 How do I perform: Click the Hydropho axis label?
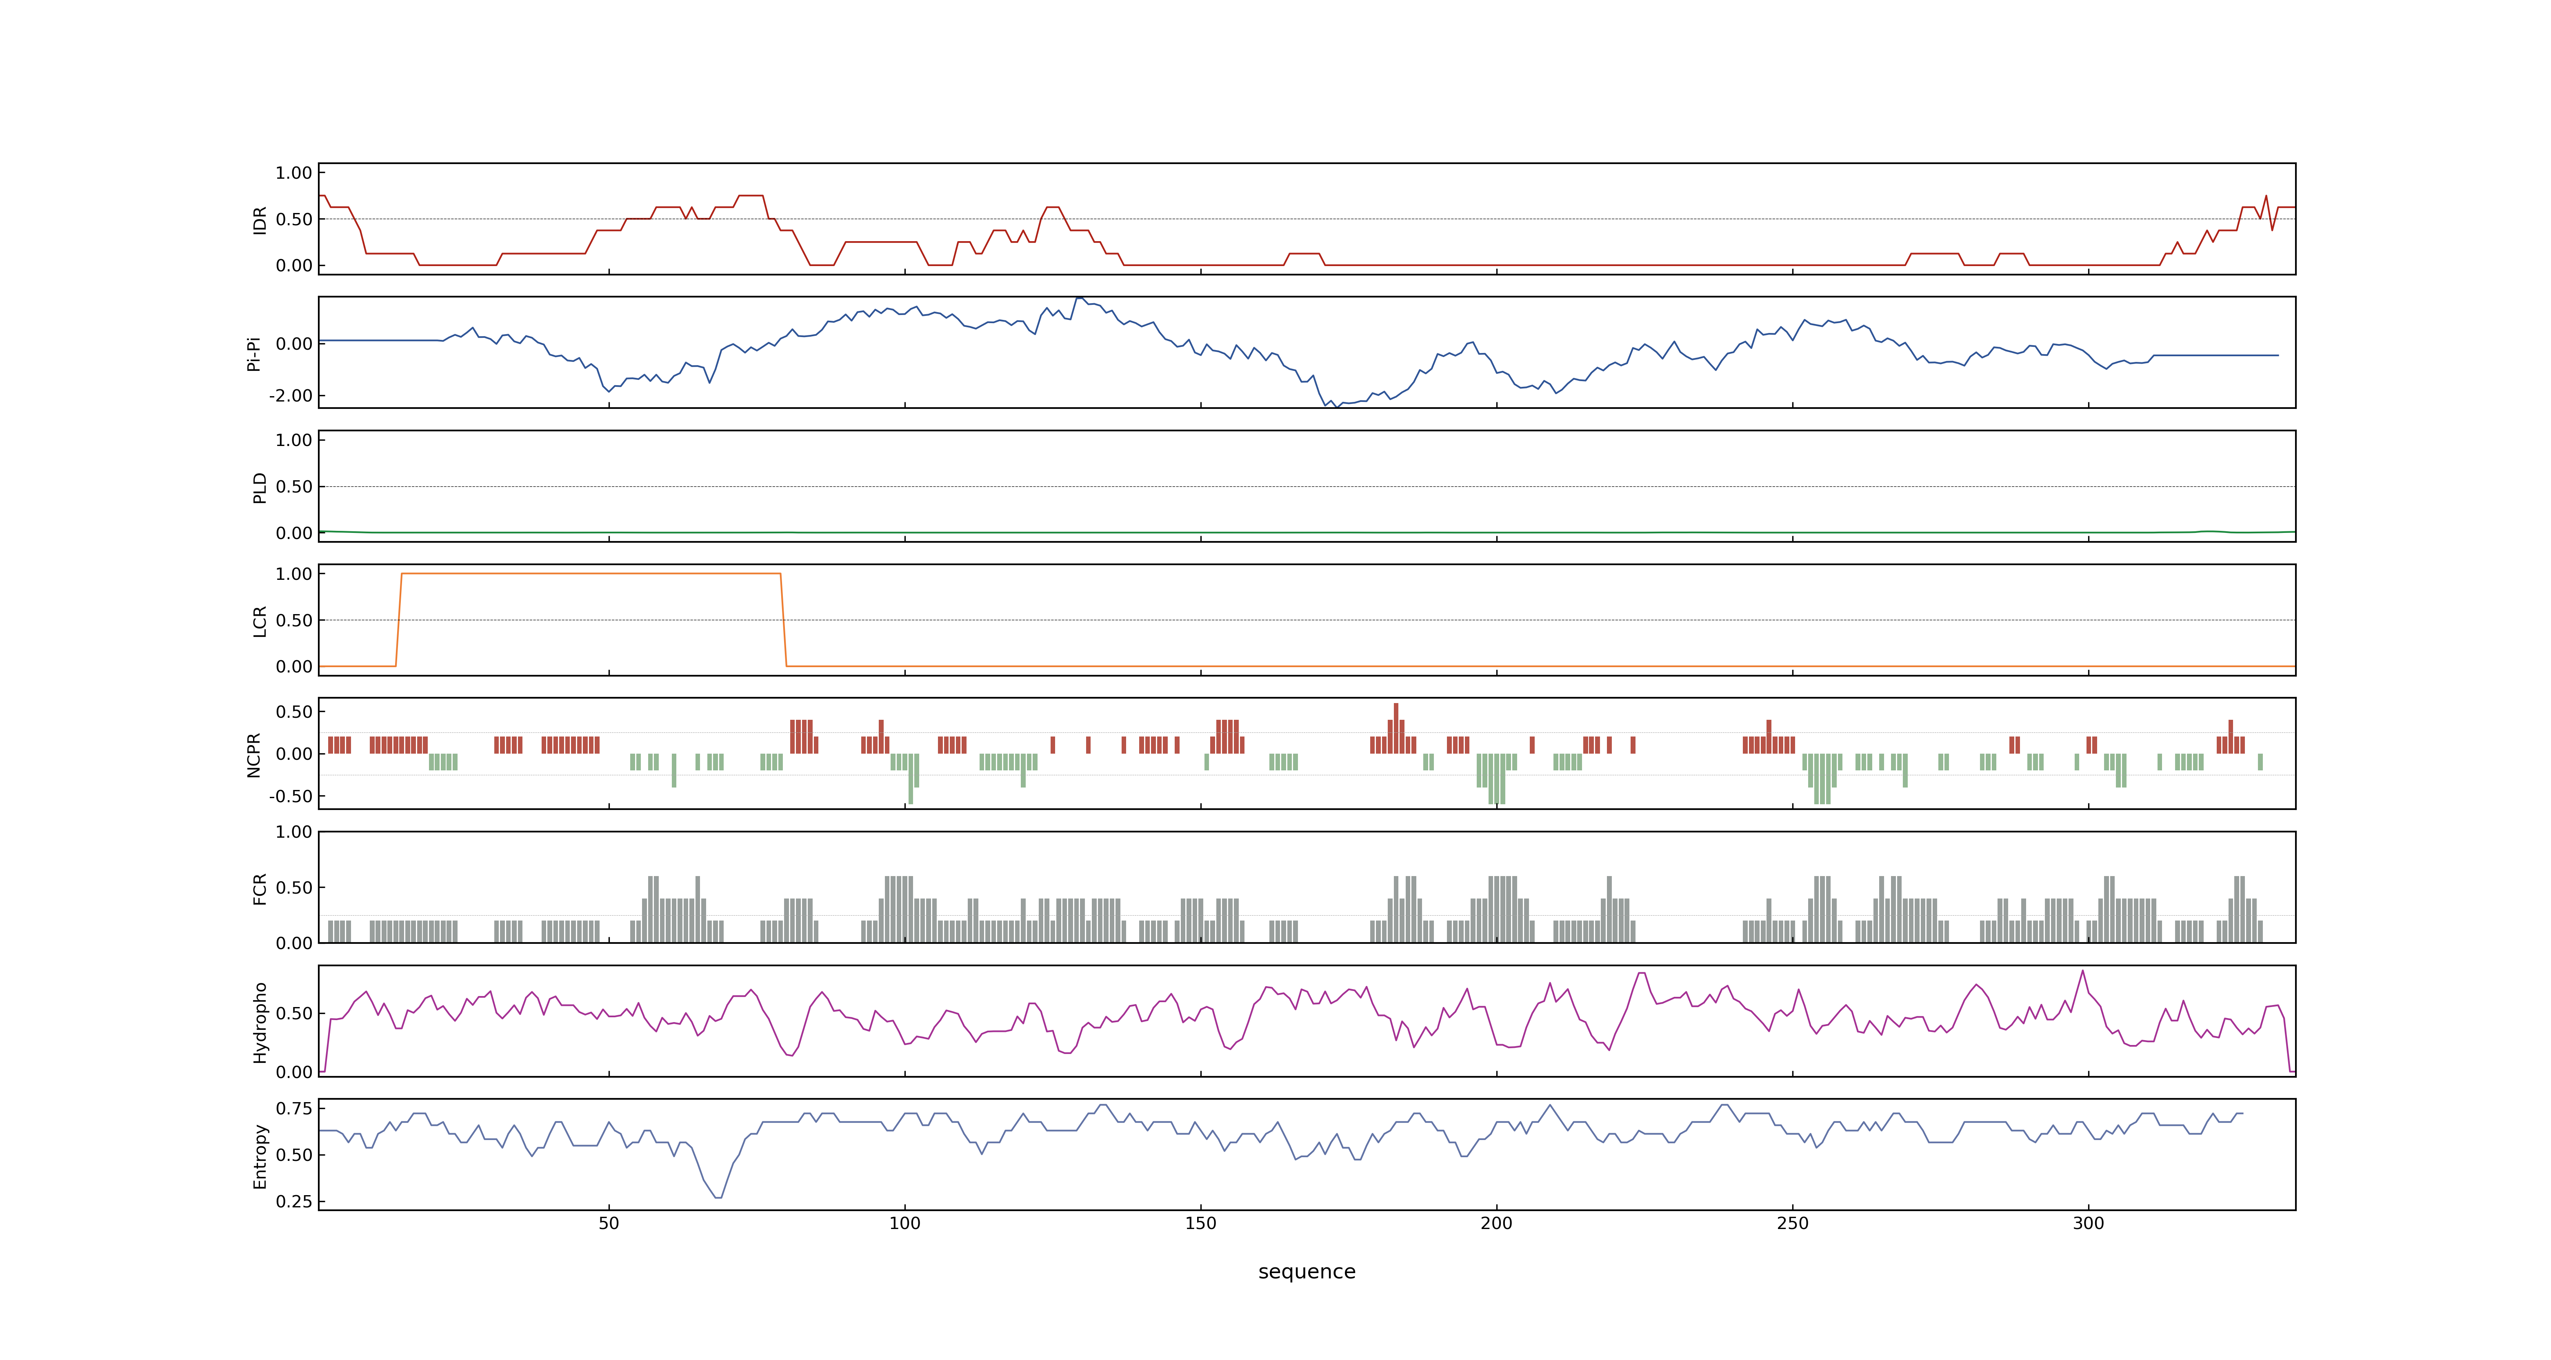click(260, 1023)
